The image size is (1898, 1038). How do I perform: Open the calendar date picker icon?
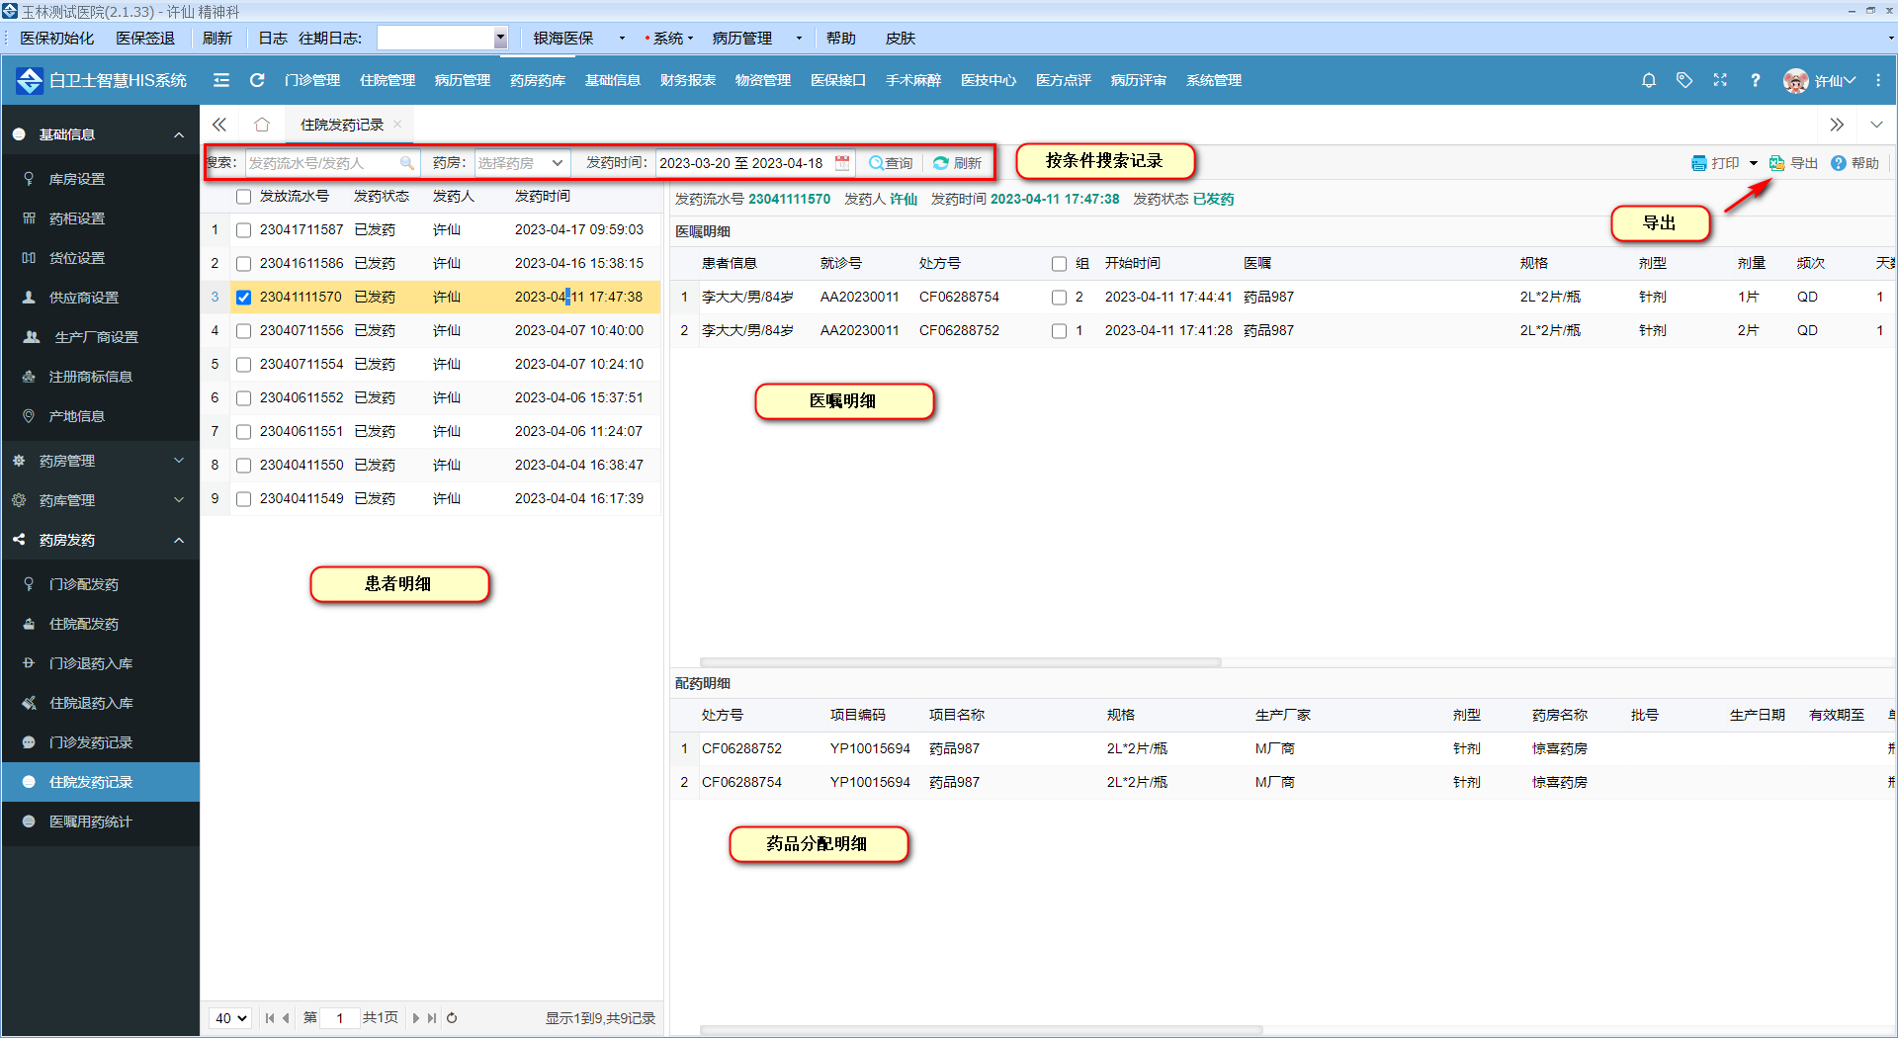842,163
